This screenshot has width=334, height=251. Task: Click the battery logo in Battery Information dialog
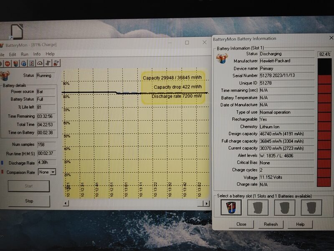pyautogui.click(x=222, y=59)
